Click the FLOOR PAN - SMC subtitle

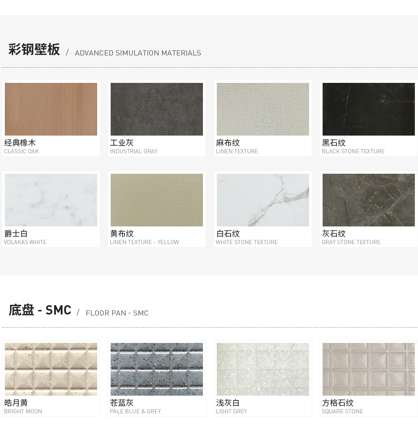pos(117,313)
